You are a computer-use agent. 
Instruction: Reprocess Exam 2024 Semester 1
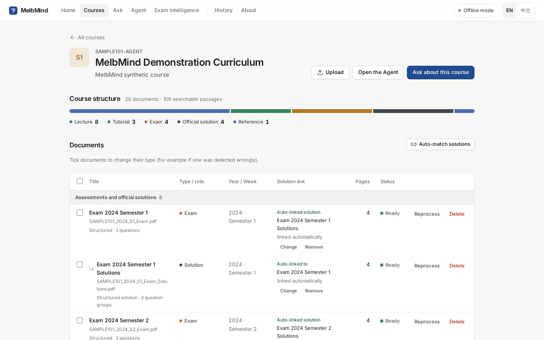pos(427,214)
